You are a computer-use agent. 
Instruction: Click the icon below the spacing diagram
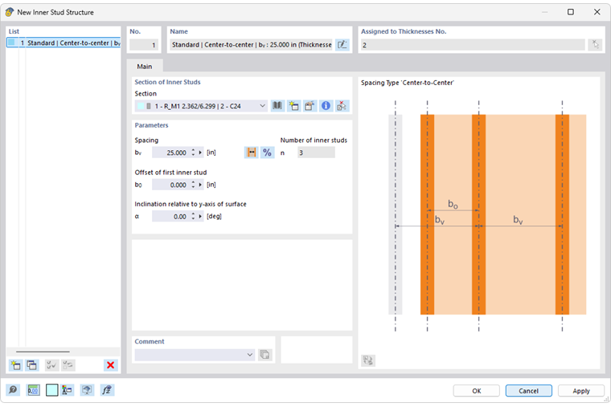[368, 360]
